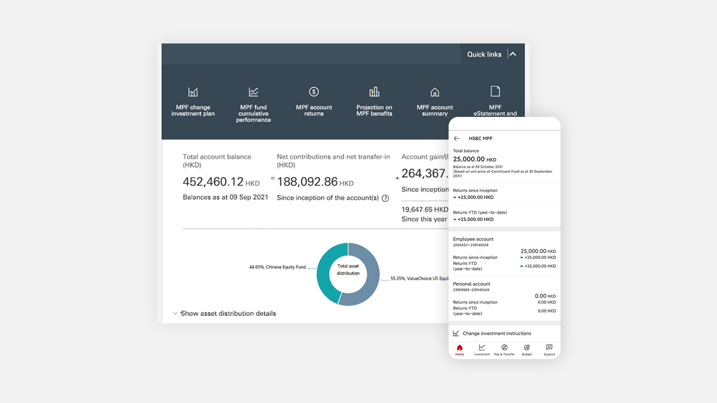Click the 452,460.12 HKD total balance
This screenshot has height=403, width=717.
click(221, 182)
